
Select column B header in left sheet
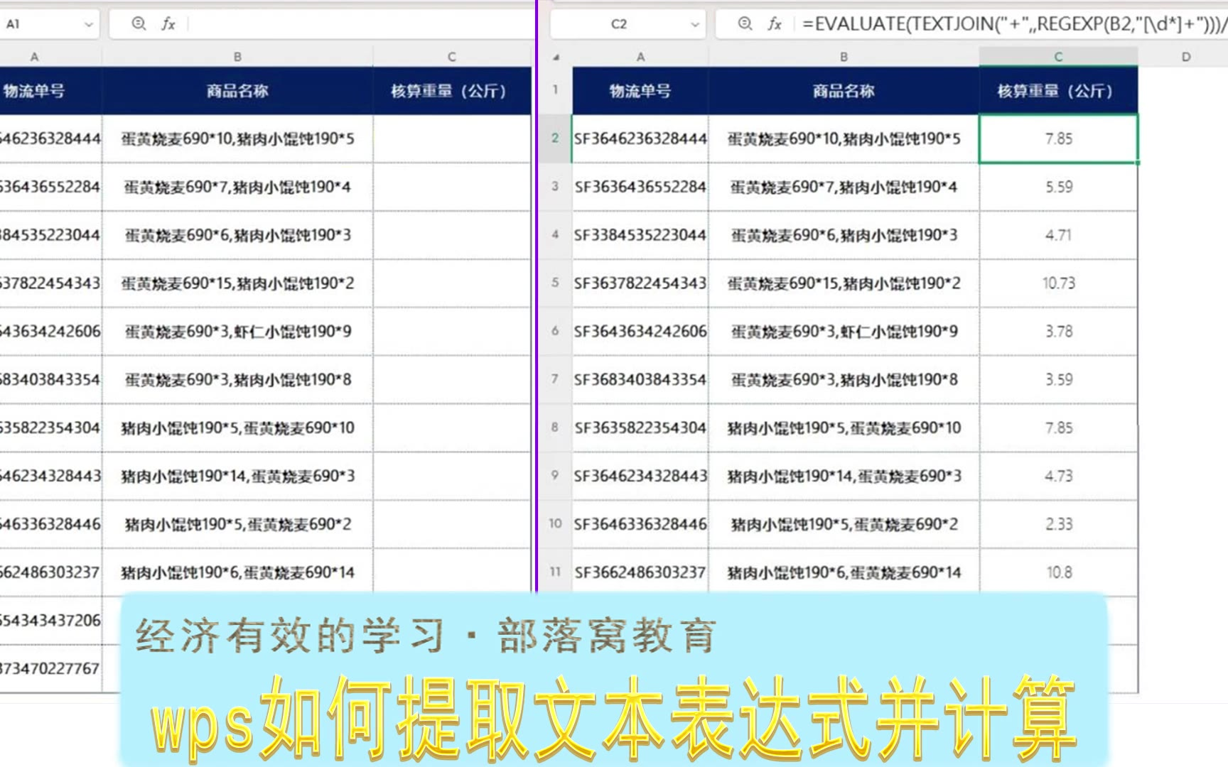[237, 57]
